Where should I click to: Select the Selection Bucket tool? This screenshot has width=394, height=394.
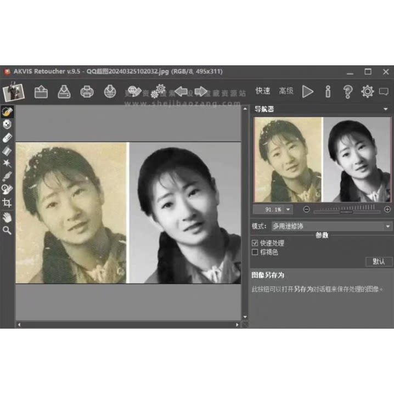coord(7,151)
